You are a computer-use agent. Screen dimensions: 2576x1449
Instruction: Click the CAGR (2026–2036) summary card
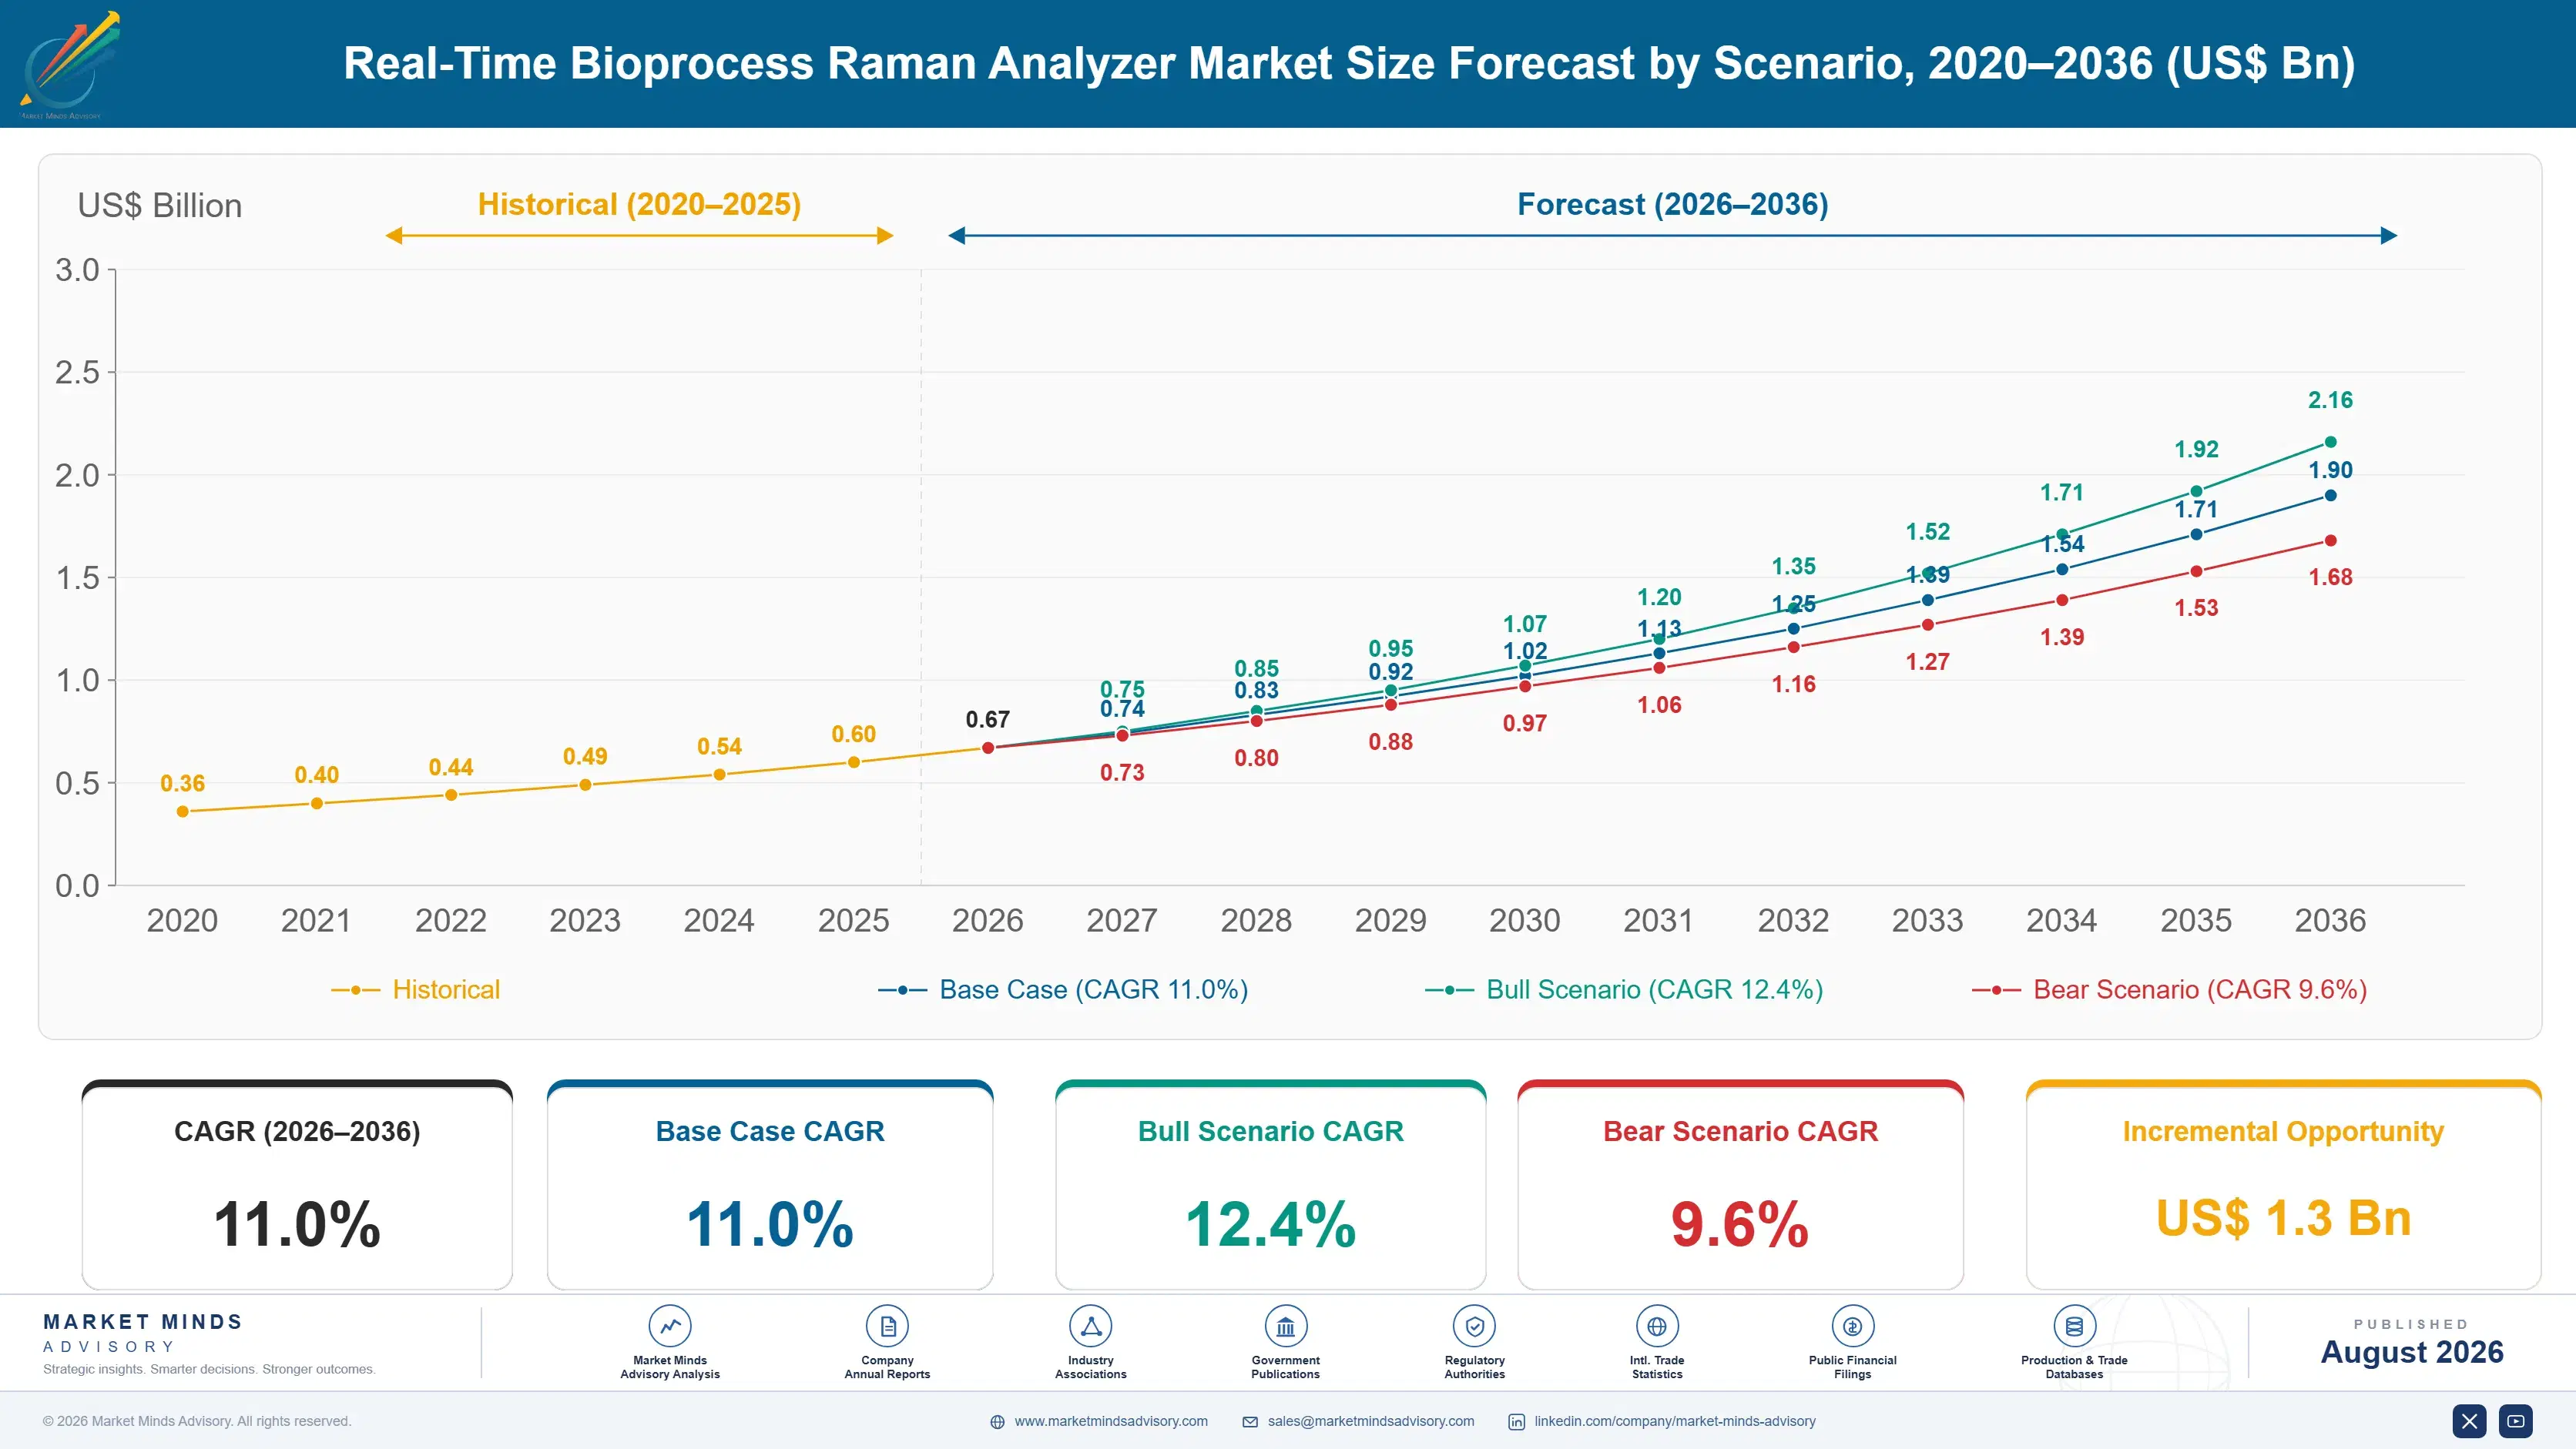[x=297, y=1185]
